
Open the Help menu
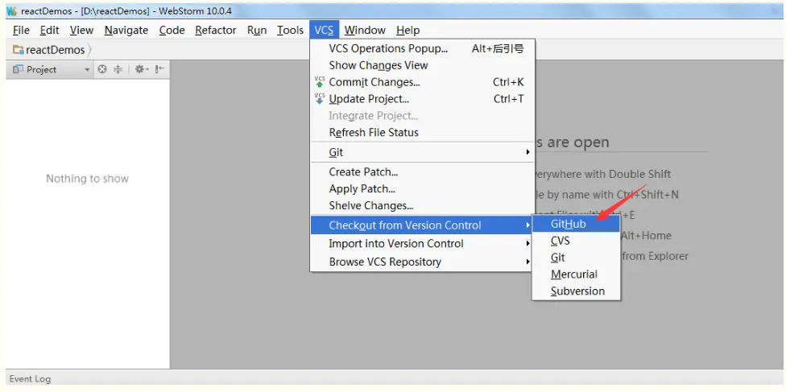pos(407,30)
